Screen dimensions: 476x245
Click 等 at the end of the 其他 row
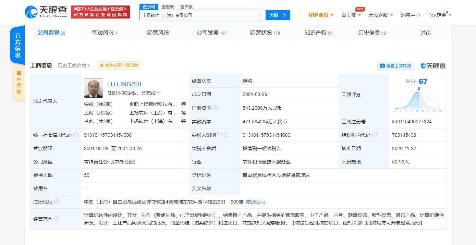[184, 121]
